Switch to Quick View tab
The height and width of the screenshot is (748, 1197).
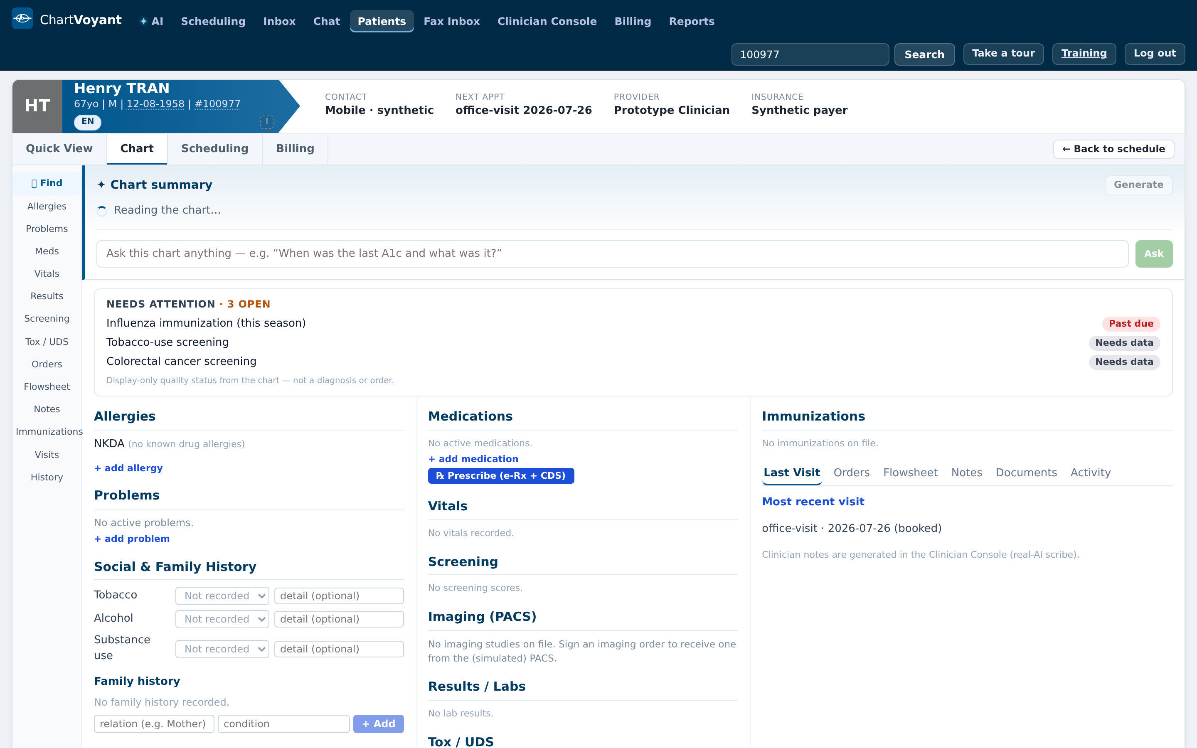pyautogui.click(x=59, y=148)
